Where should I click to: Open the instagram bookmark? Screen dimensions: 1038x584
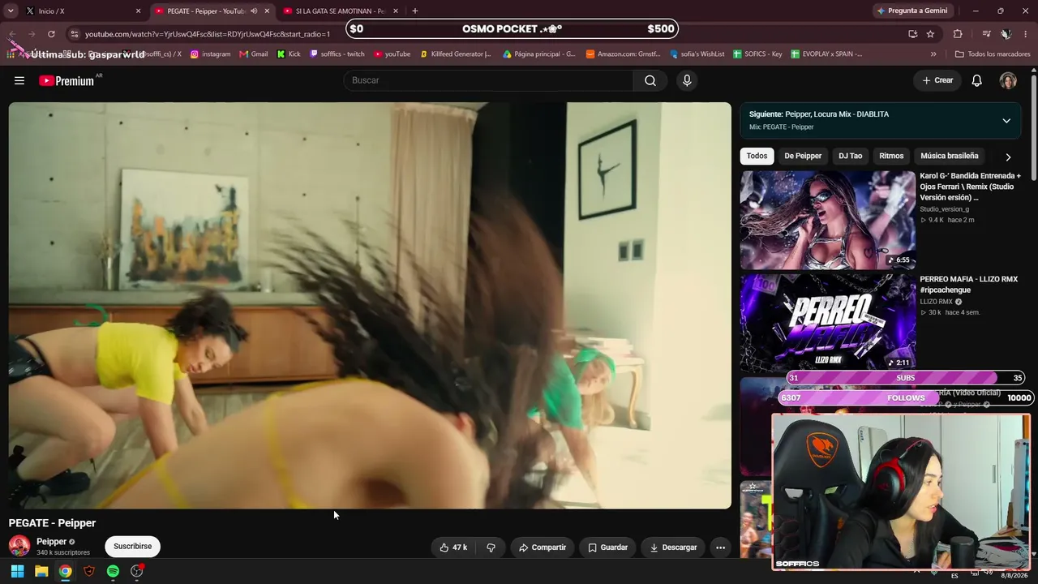[x=210, y=54]
